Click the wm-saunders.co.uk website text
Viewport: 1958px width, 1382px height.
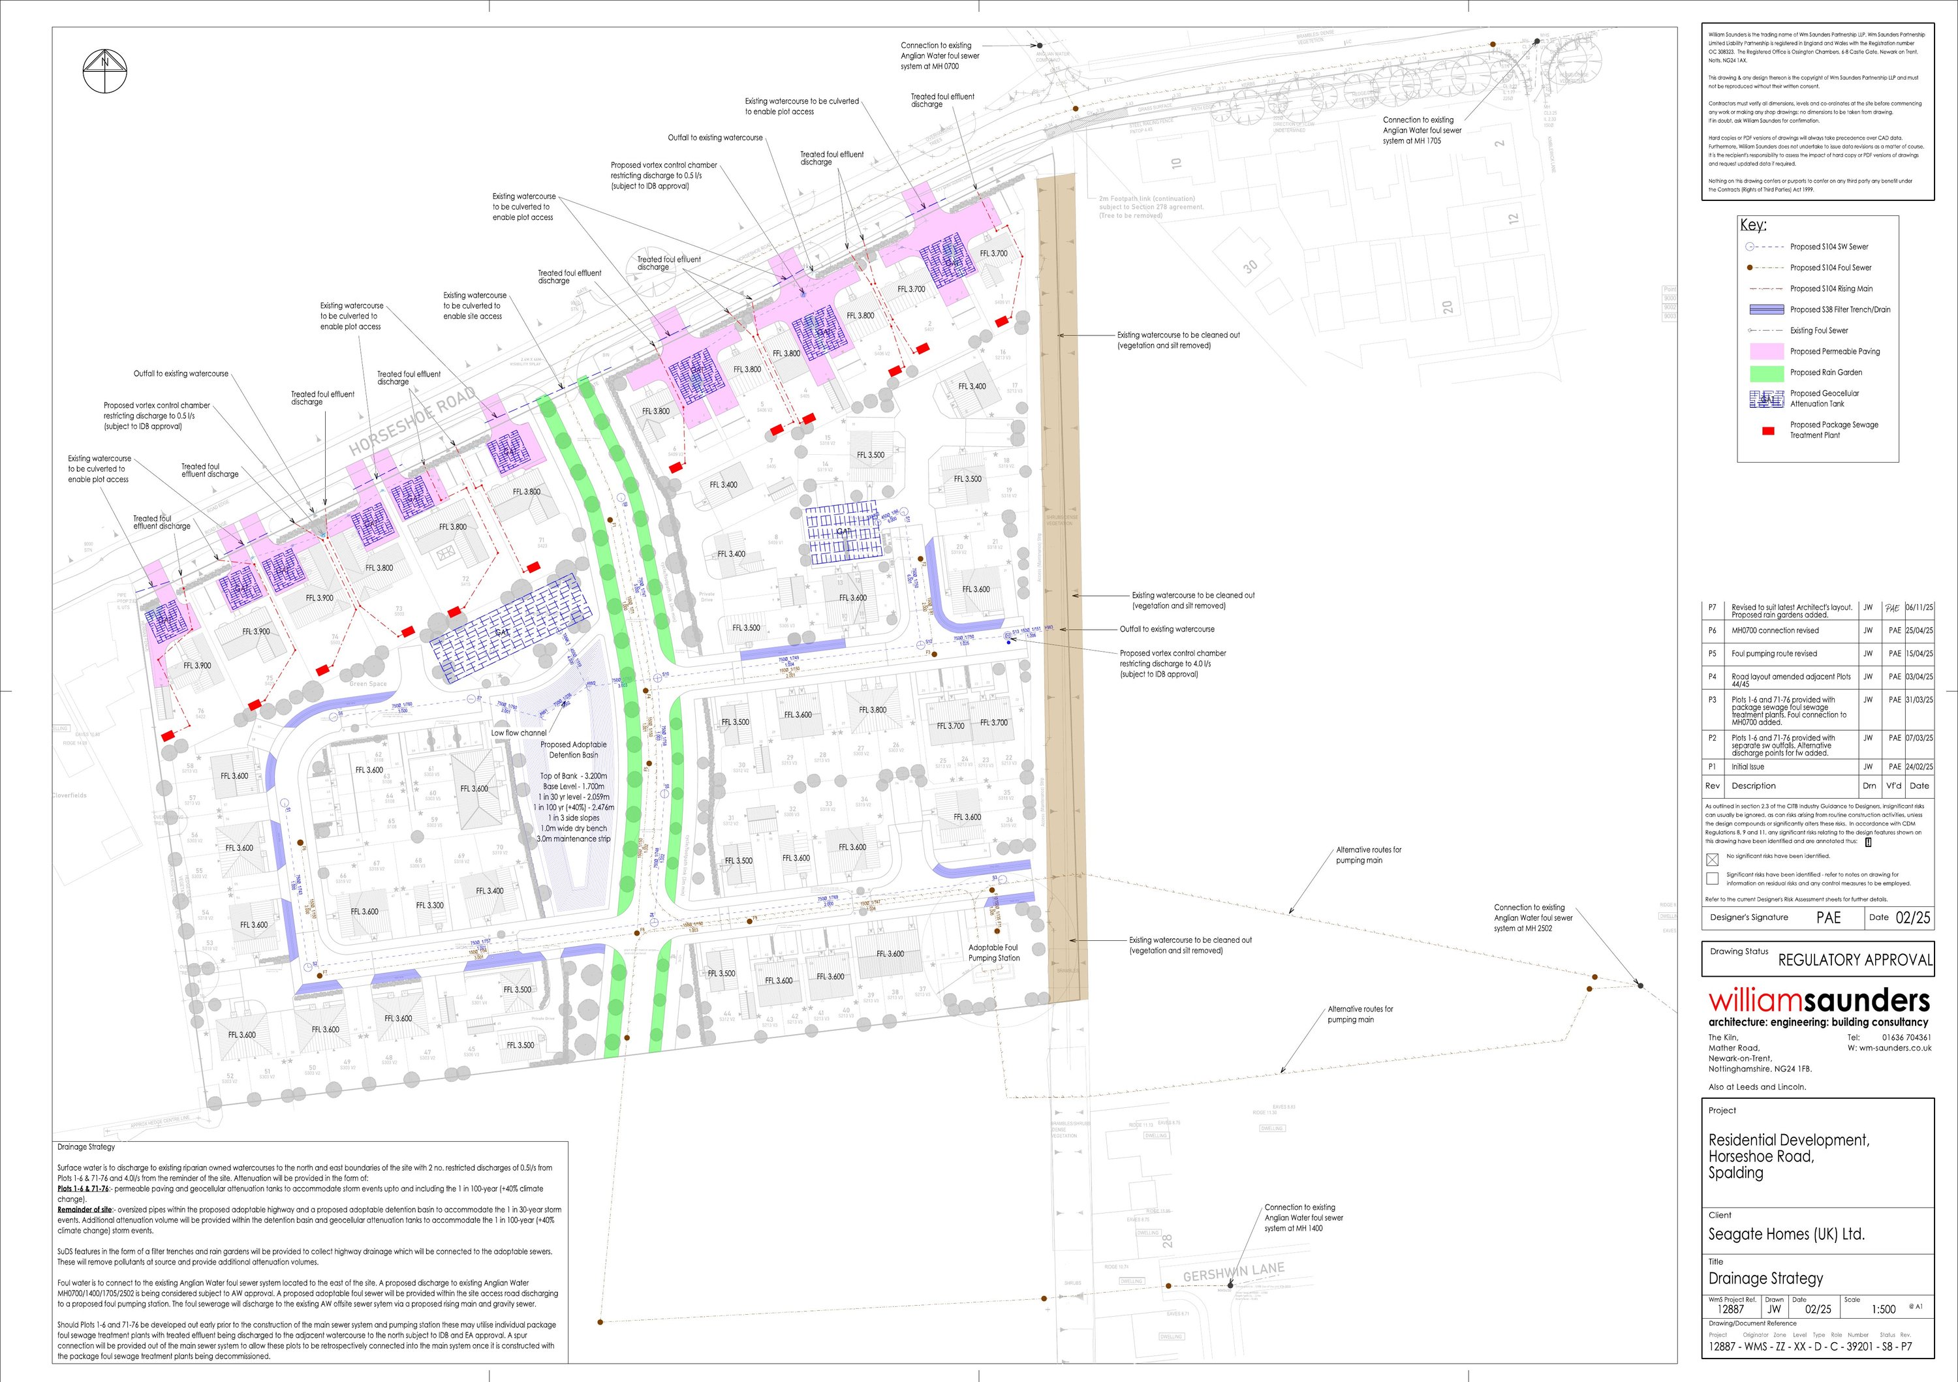tap(1895, 1048)
